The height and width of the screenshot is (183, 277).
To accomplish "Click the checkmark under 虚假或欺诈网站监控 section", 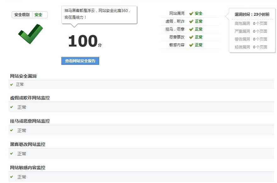I will click(x=12, y=107).
